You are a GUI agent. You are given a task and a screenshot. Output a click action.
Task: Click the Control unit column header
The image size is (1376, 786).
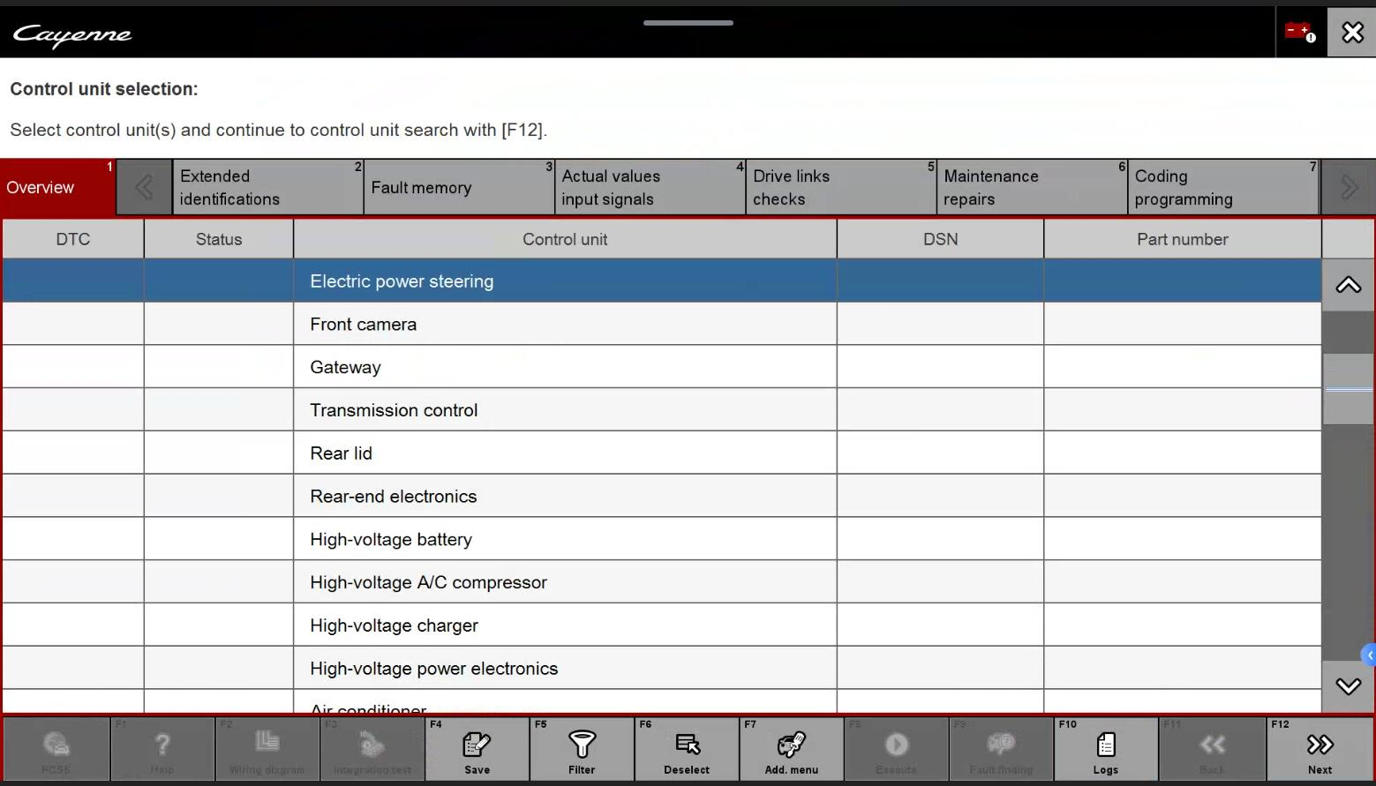[565, 239]
